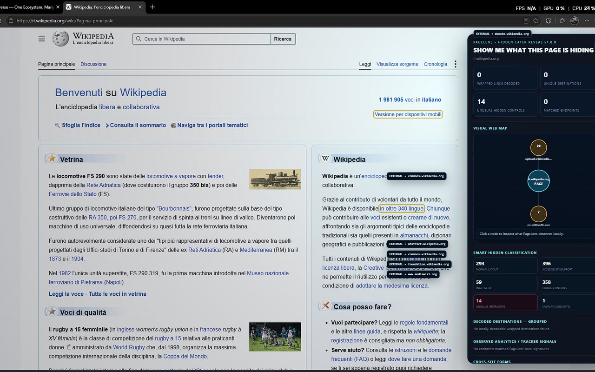
Task: Click the 293 Normal Layout classification card
Action: tap(505, 266)
